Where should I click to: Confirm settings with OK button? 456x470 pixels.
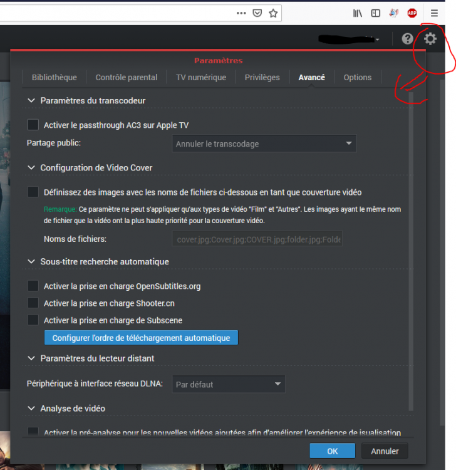click(332, 451)
